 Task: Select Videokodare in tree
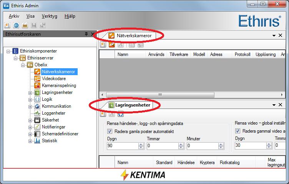pos(54,79)
